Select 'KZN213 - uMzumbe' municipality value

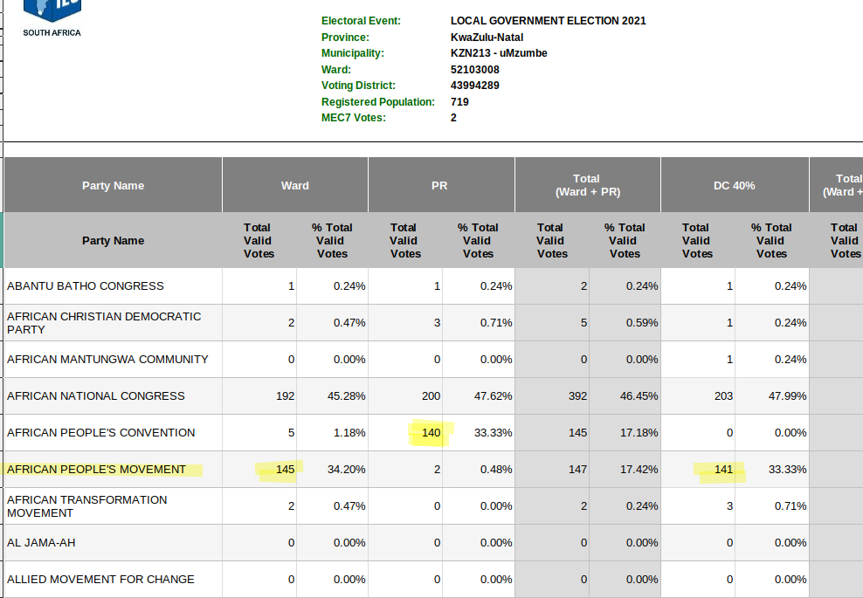(499, 53)
